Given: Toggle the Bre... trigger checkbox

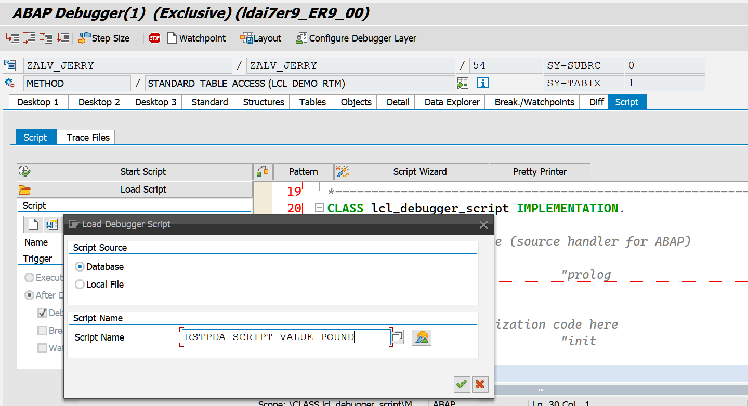Looking at the screenshot, I should click(x=42, y=331).
